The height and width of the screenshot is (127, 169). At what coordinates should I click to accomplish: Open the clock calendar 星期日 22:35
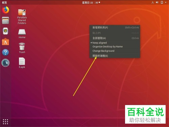(x=91, y=2)
